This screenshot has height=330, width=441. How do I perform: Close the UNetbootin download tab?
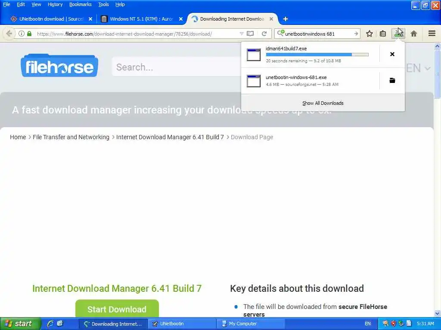pyautogui.click(x=90, y=19)
